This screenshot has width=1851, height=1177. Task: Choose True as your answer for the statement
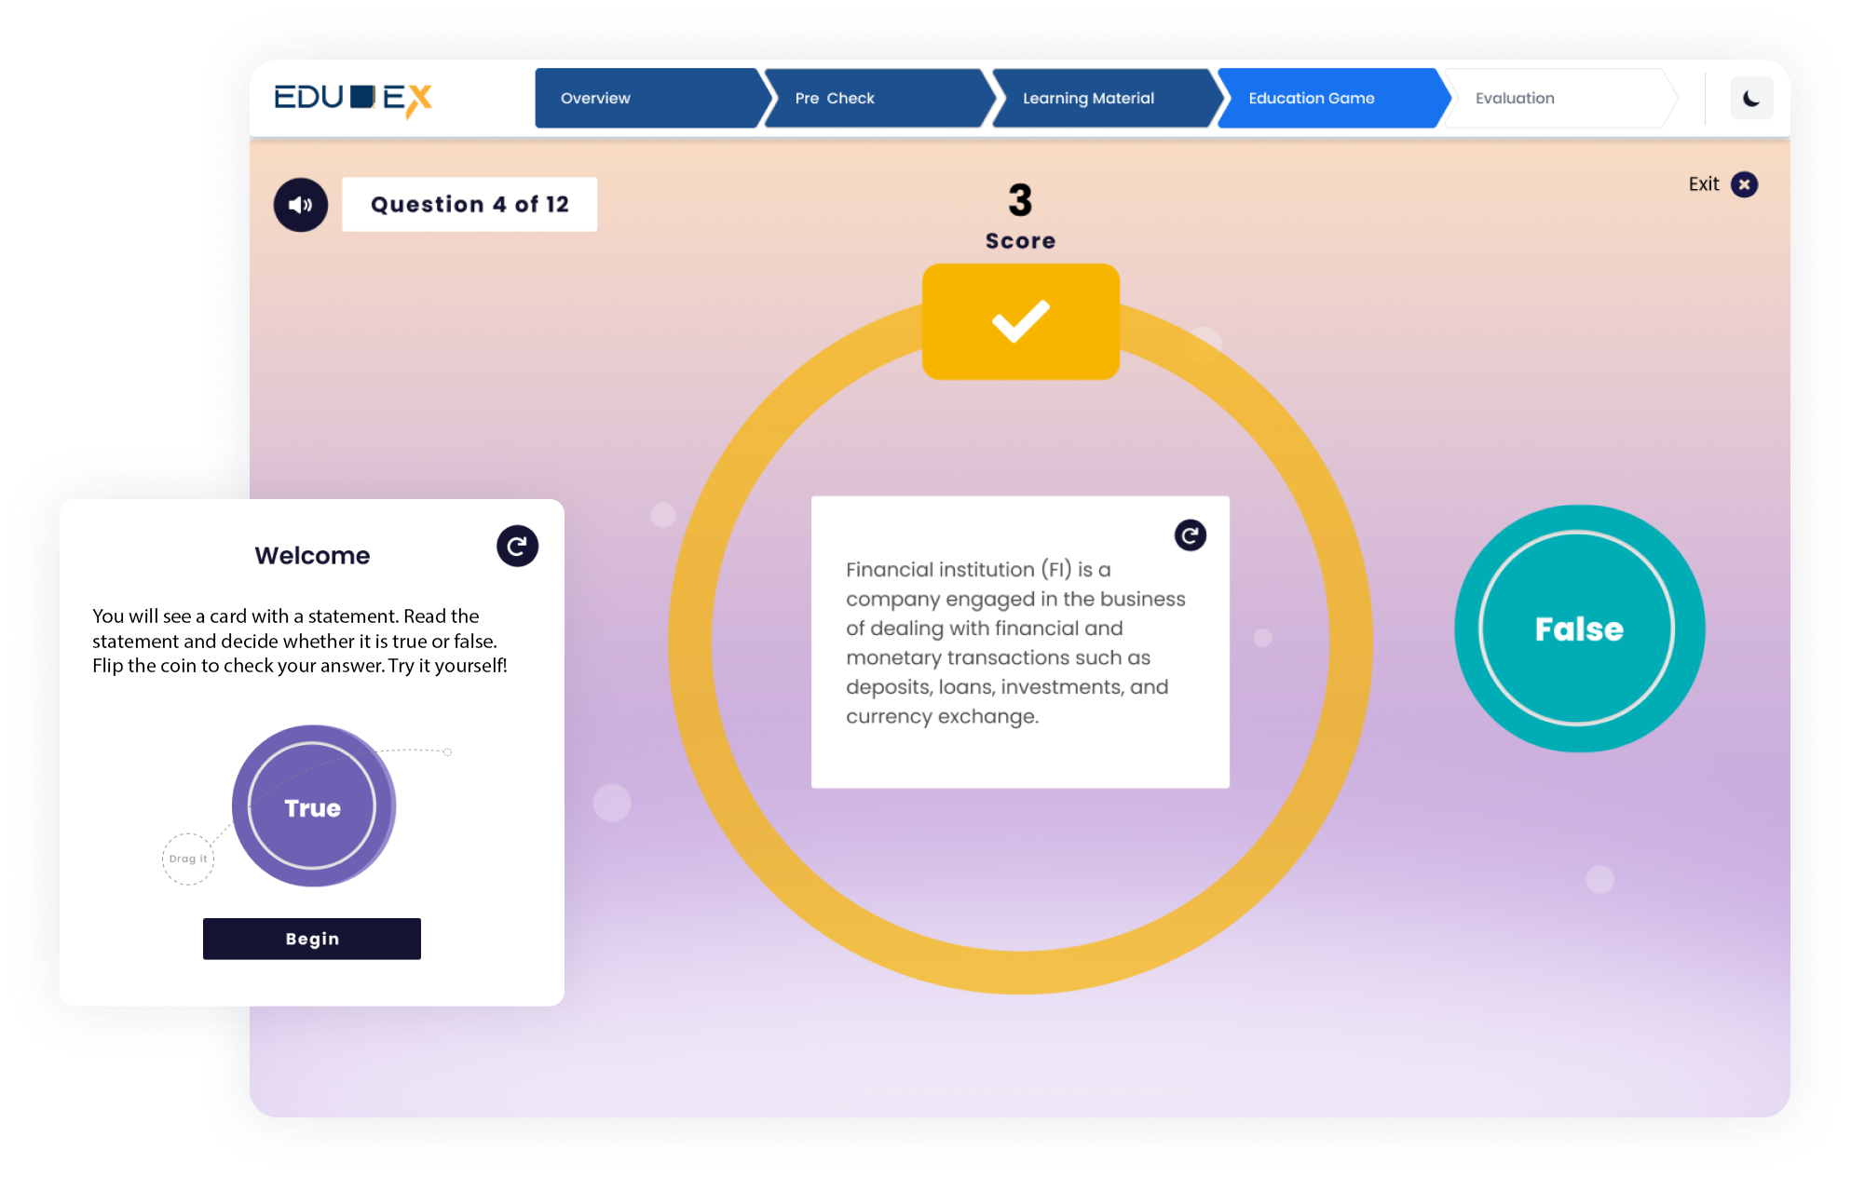312,807
